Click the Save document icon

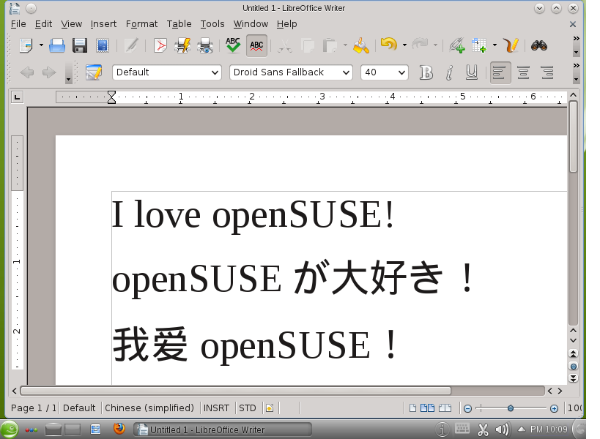point(80,45)
